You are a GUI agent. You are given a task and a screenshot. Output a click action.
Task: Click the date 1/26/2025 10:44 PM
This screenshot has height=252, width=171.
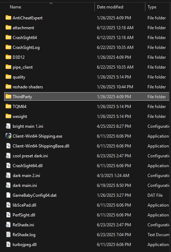[115, 87]
